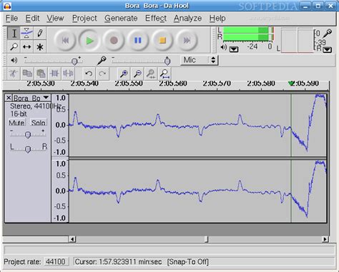Screen dimensions: 339x272
Task: Cut selection with the scissors icon
Action: click(14, 74)
